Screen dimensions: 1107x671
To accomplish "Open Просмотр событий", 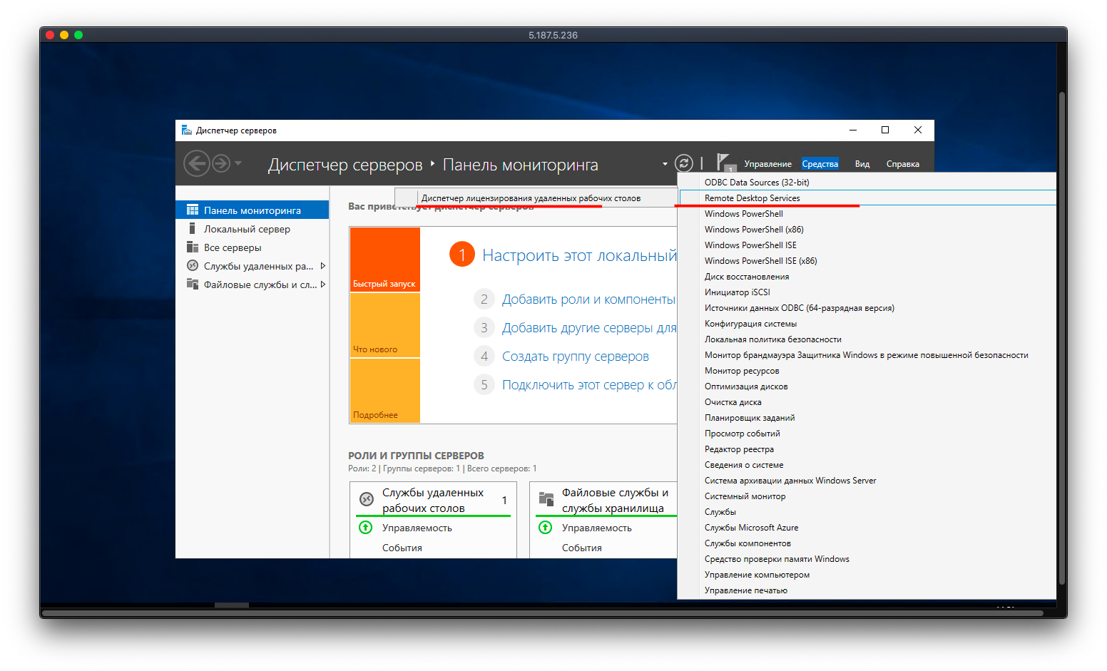I will click(x=867, y=433).
